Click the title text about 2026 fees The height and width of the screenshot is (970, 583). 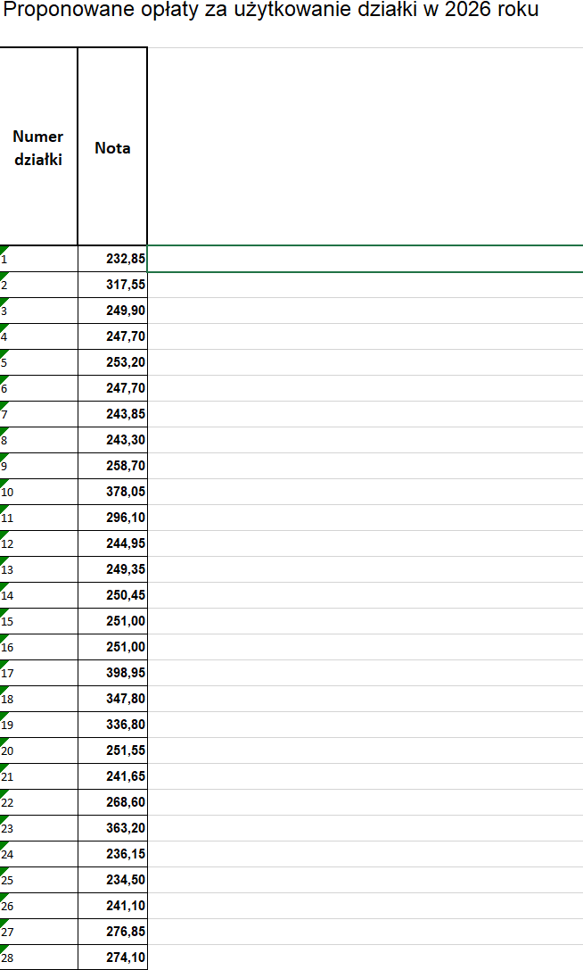(271, 12)
